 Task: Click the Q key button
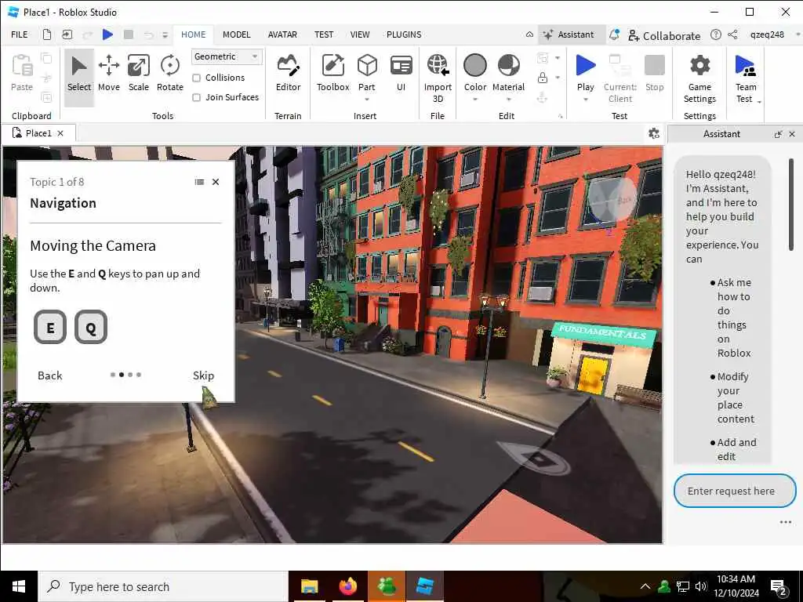[91, 327]
